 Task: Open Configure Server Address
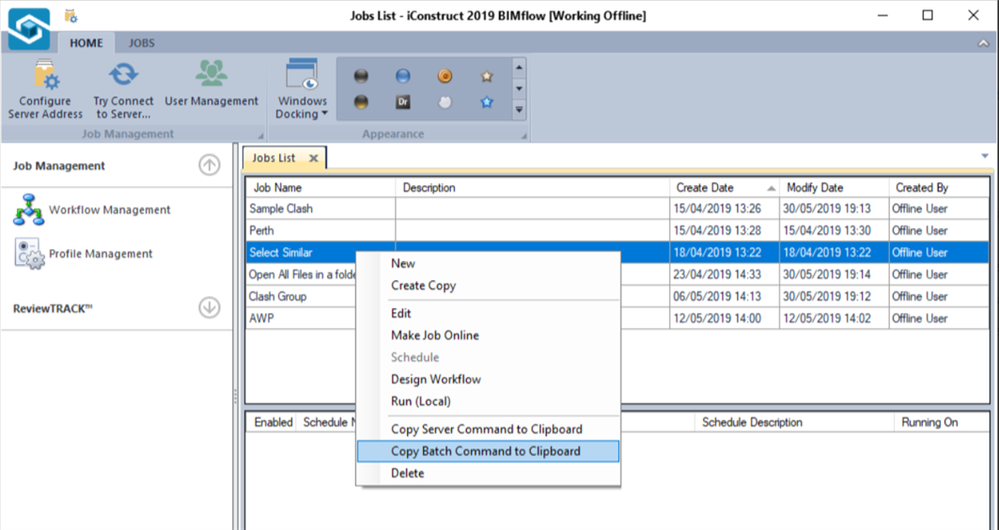coord(45,90)
